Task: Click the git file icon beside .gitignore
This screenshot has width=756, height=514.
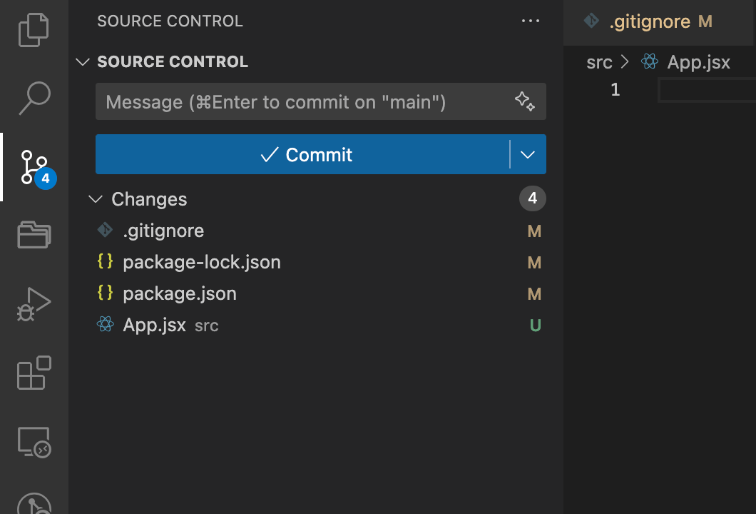Action: point(105,230)
